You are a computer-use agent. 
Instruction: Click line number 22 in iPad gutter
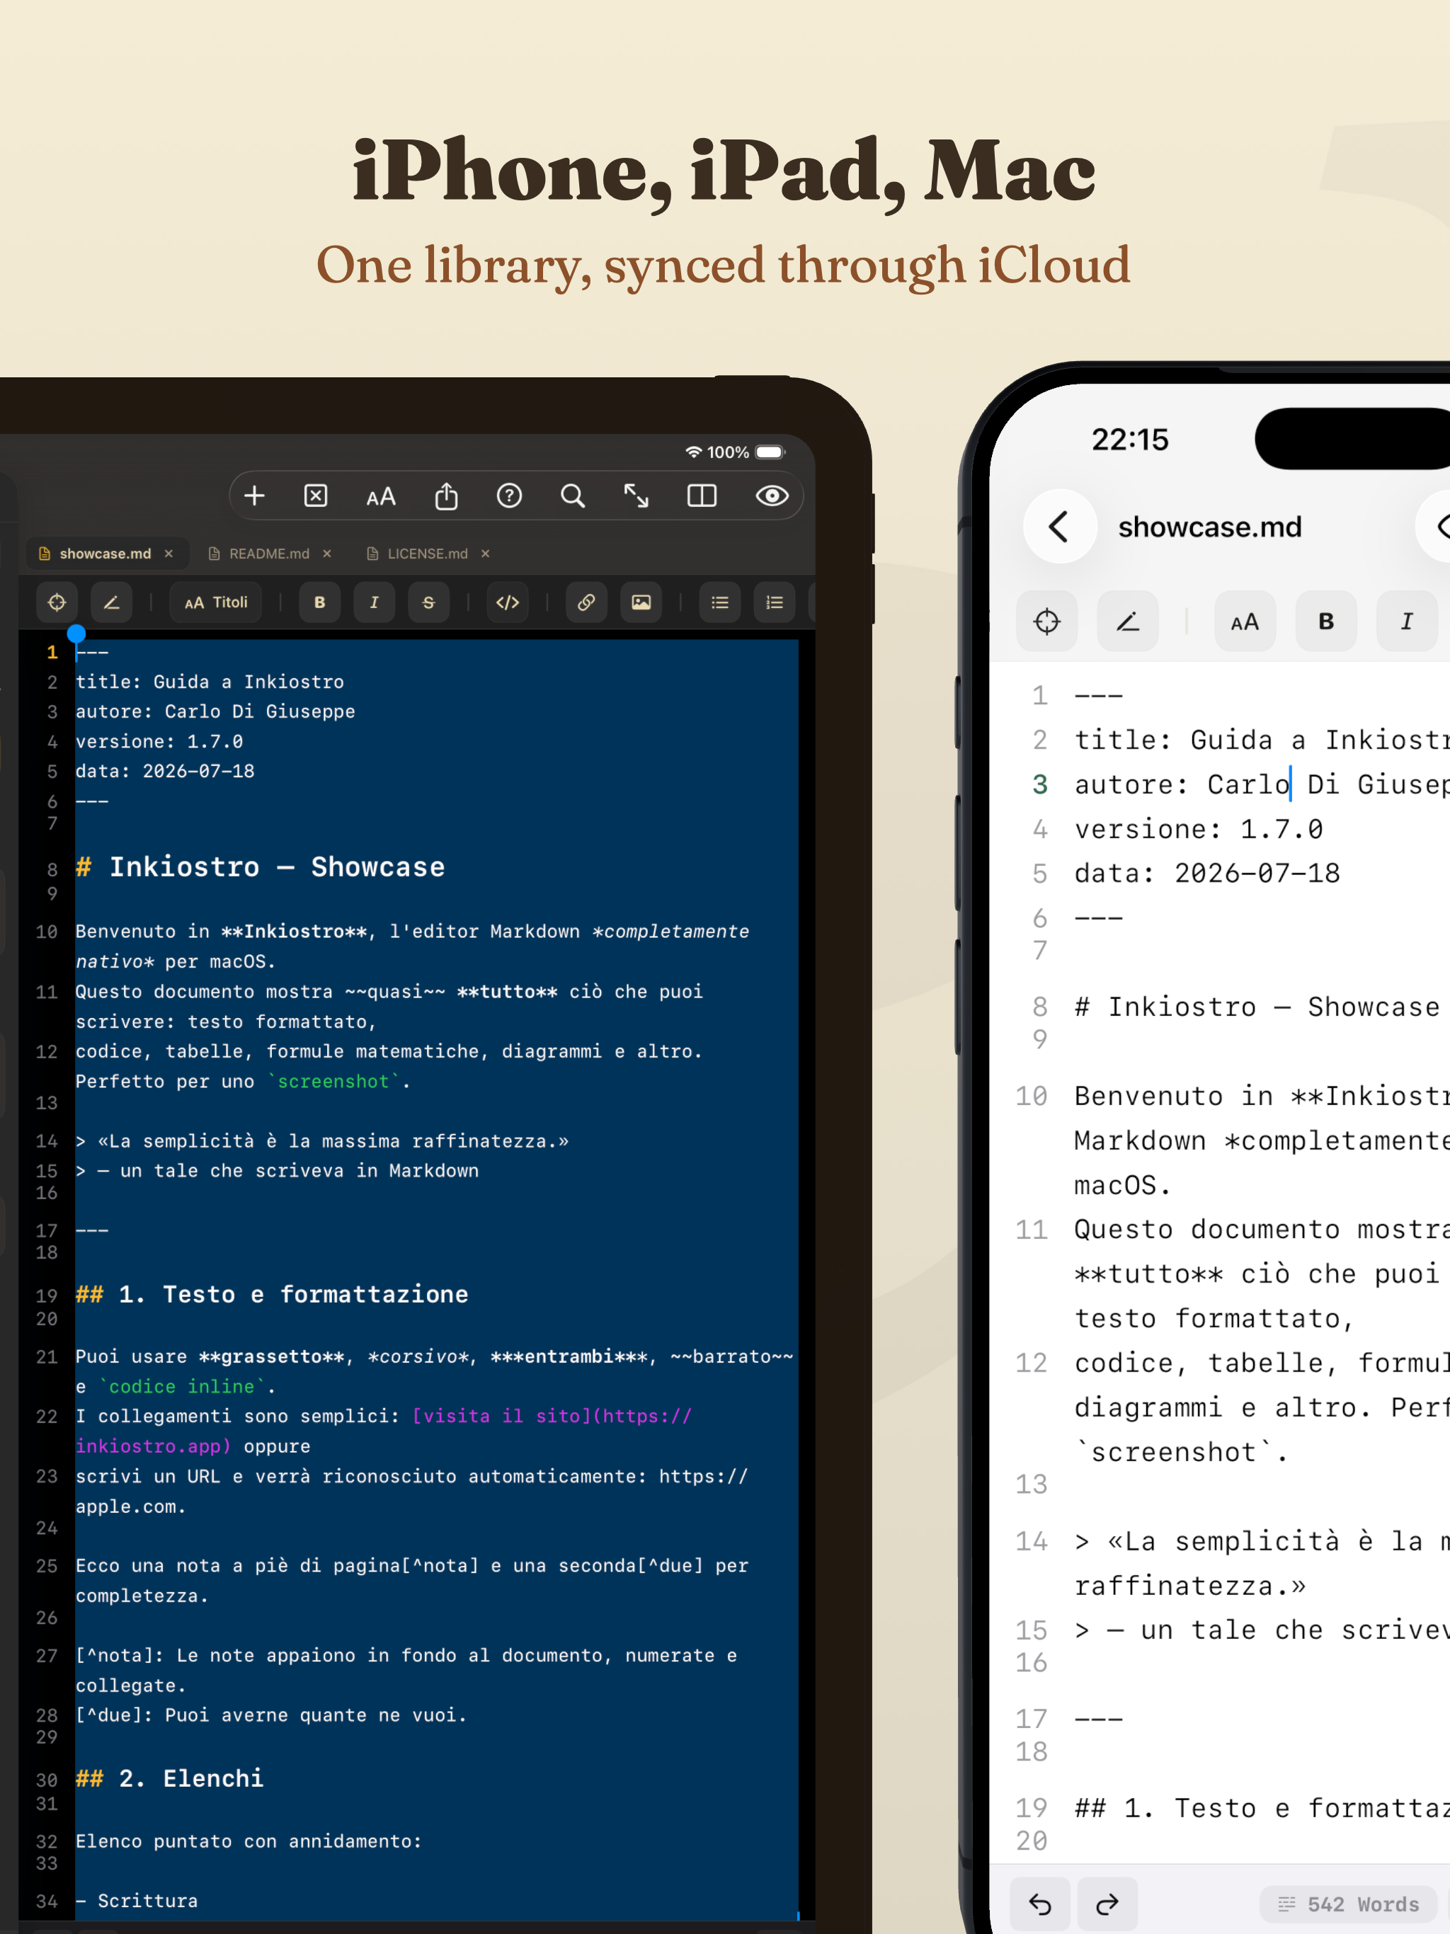pos(46,1417)
